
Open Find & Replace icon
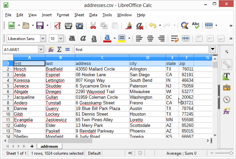pos(184,26)
